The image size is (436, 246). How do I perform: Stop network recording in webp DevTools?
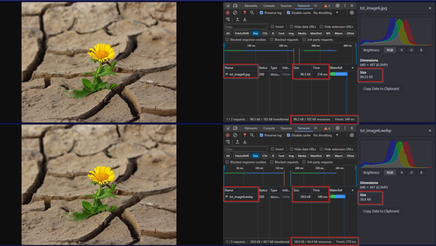tap(228, 135)
